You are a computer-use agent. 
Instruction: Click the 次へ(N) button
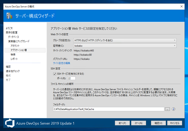click(139, 123)
